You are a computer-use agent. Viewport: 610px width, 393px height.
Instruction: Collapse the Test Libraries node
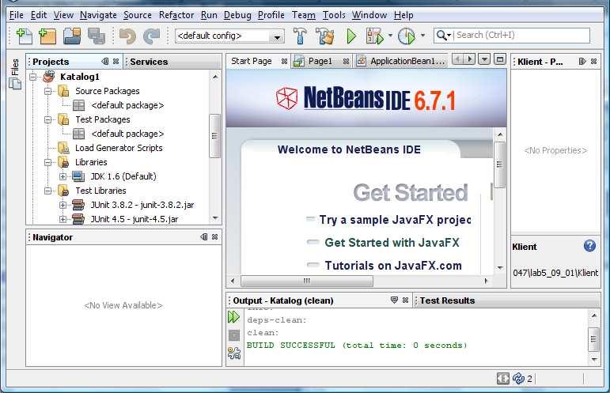(47, 191)
